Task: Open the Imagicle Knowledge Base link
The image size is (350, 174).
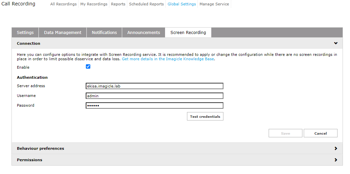Action: point(168,59)
